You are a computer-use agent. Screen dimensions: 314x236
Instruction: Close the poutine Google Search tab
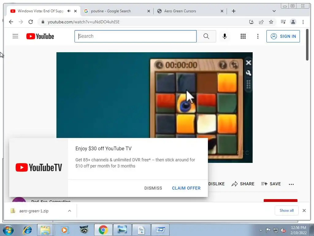[149, 11]
